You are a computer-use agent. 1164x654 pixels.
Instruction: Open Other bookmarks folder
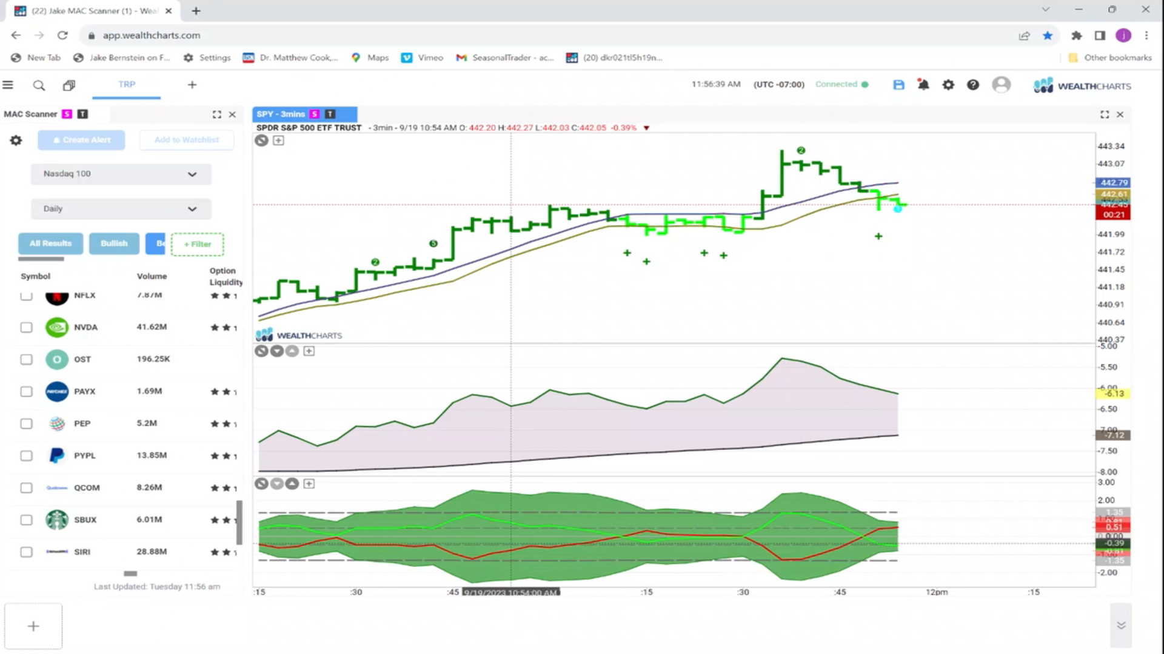[1109, 58]
